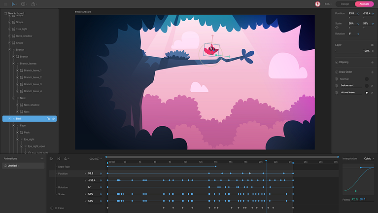This screenshot has height=213, width=378.
Task: Click the loop mode icon
Action: (66, 159)
